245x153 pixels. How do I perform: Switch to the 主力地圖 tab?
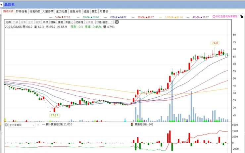click(62, 11)
